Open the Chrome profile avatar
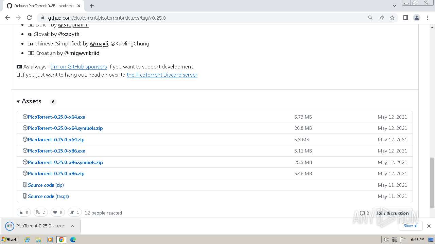 pyautogui.click(x=416, y=18)
